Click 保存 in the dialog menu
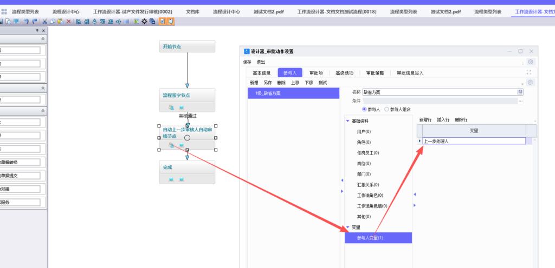Image resolution: width=555 pixels, height=268 pixels. pos(247,62)
